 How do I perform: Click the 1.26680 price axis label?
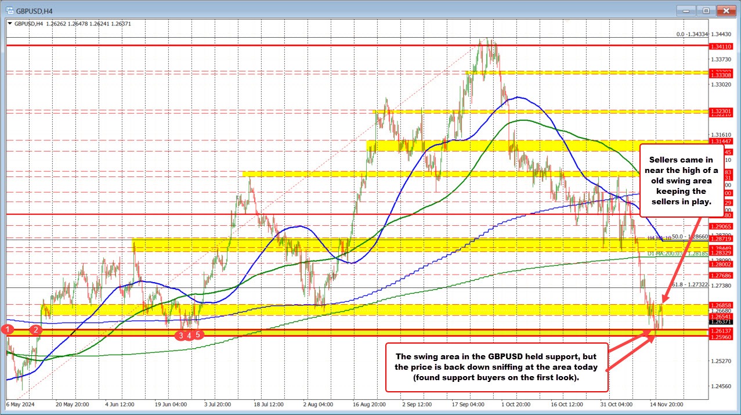coord(720,311)
